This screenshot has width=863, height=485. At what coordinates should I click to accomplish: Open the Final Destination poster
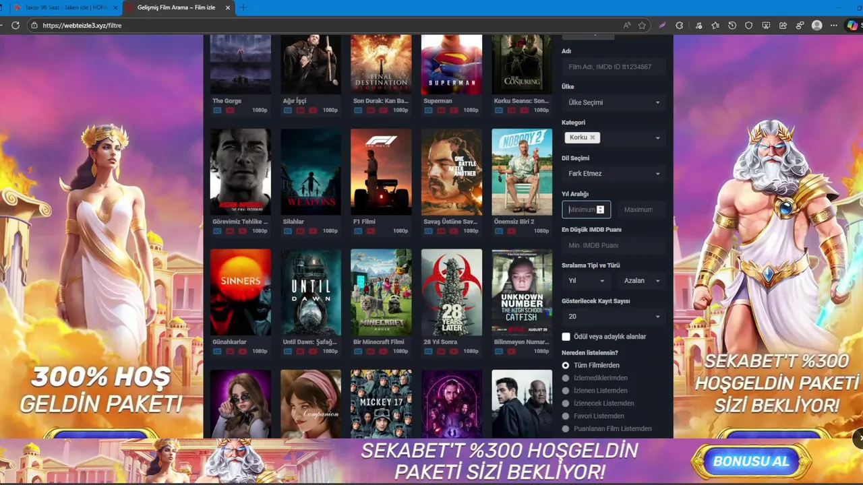coord(381,65)
